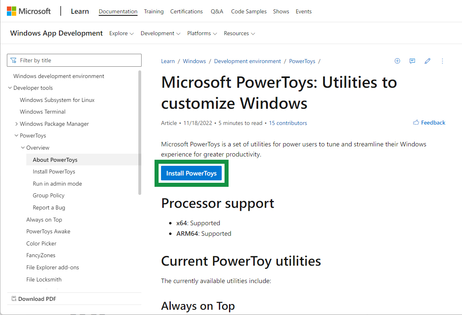The height and width of the screenshot is (315, 462).
Task: Click the Development environment breadcrumb link
Action: [x=247, y=61]
